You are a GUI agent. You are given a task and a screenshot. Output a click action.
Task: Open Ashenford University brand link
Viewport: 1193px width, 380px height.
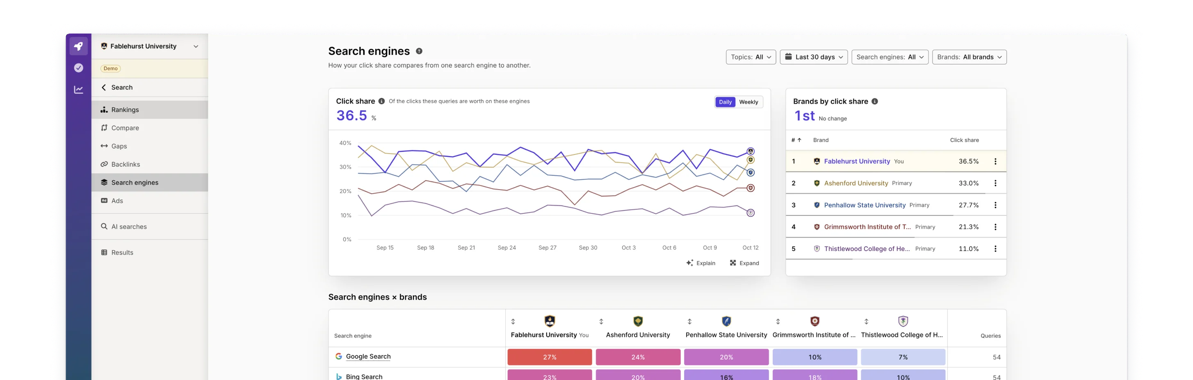855,183
